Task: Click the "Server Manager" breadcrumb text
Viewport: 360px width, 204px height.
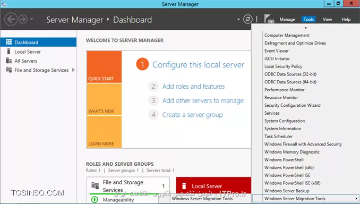Action: click(x=75, y=20)
